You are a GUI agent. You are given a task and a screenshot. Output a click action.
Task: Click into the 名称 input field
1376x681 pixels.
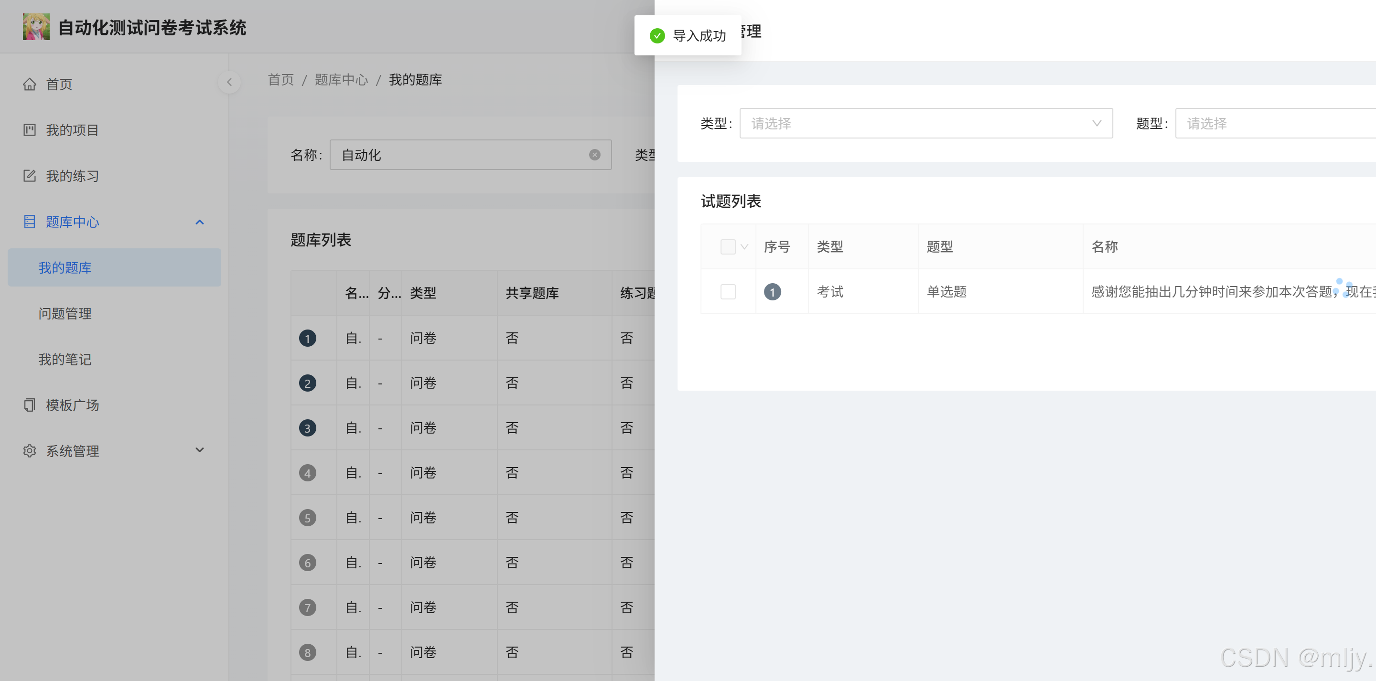[459, 155]
